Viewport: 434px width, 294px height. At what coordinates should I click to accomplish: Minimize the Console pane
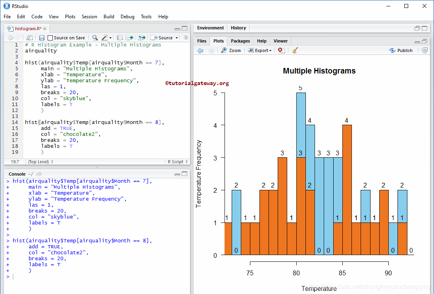coord(177,174)
